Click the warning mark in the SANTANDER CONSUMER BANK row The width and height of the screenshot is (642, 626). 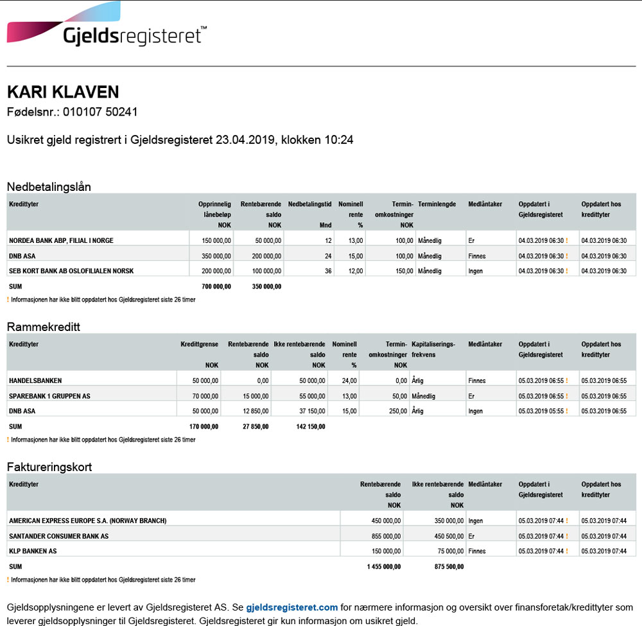[x=567, y=536]
